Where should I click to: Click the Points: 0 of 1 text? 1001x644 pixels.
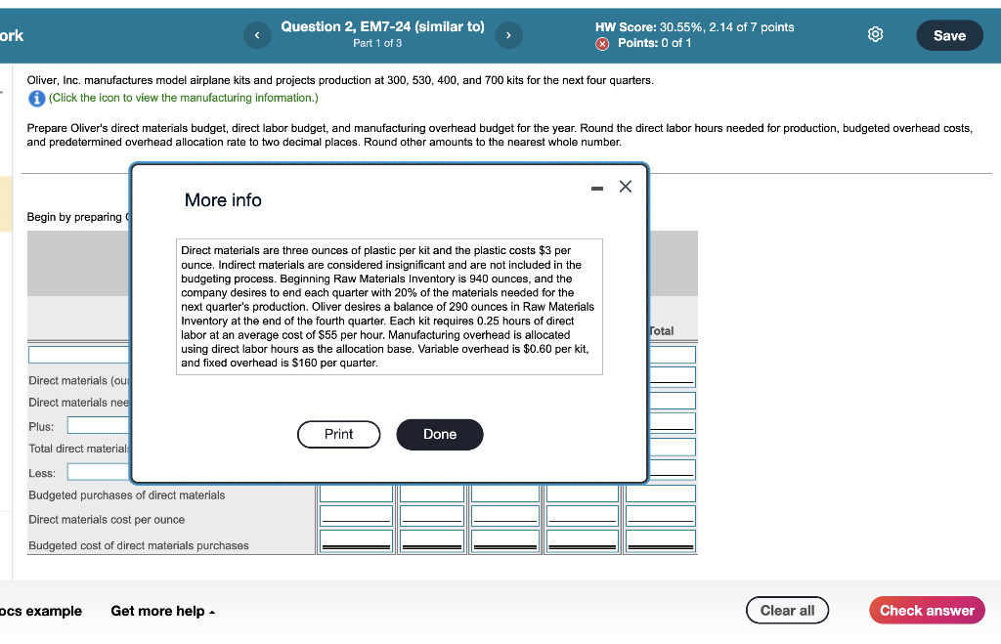click(x=654, y=43)
